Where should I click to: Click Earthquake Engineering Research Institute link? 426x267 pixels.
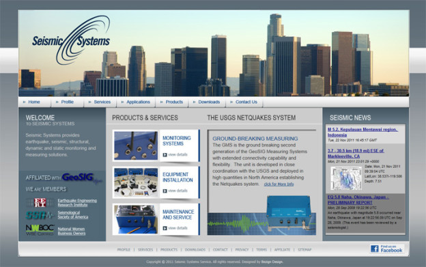pyautogui.click(x=77, y=203)
